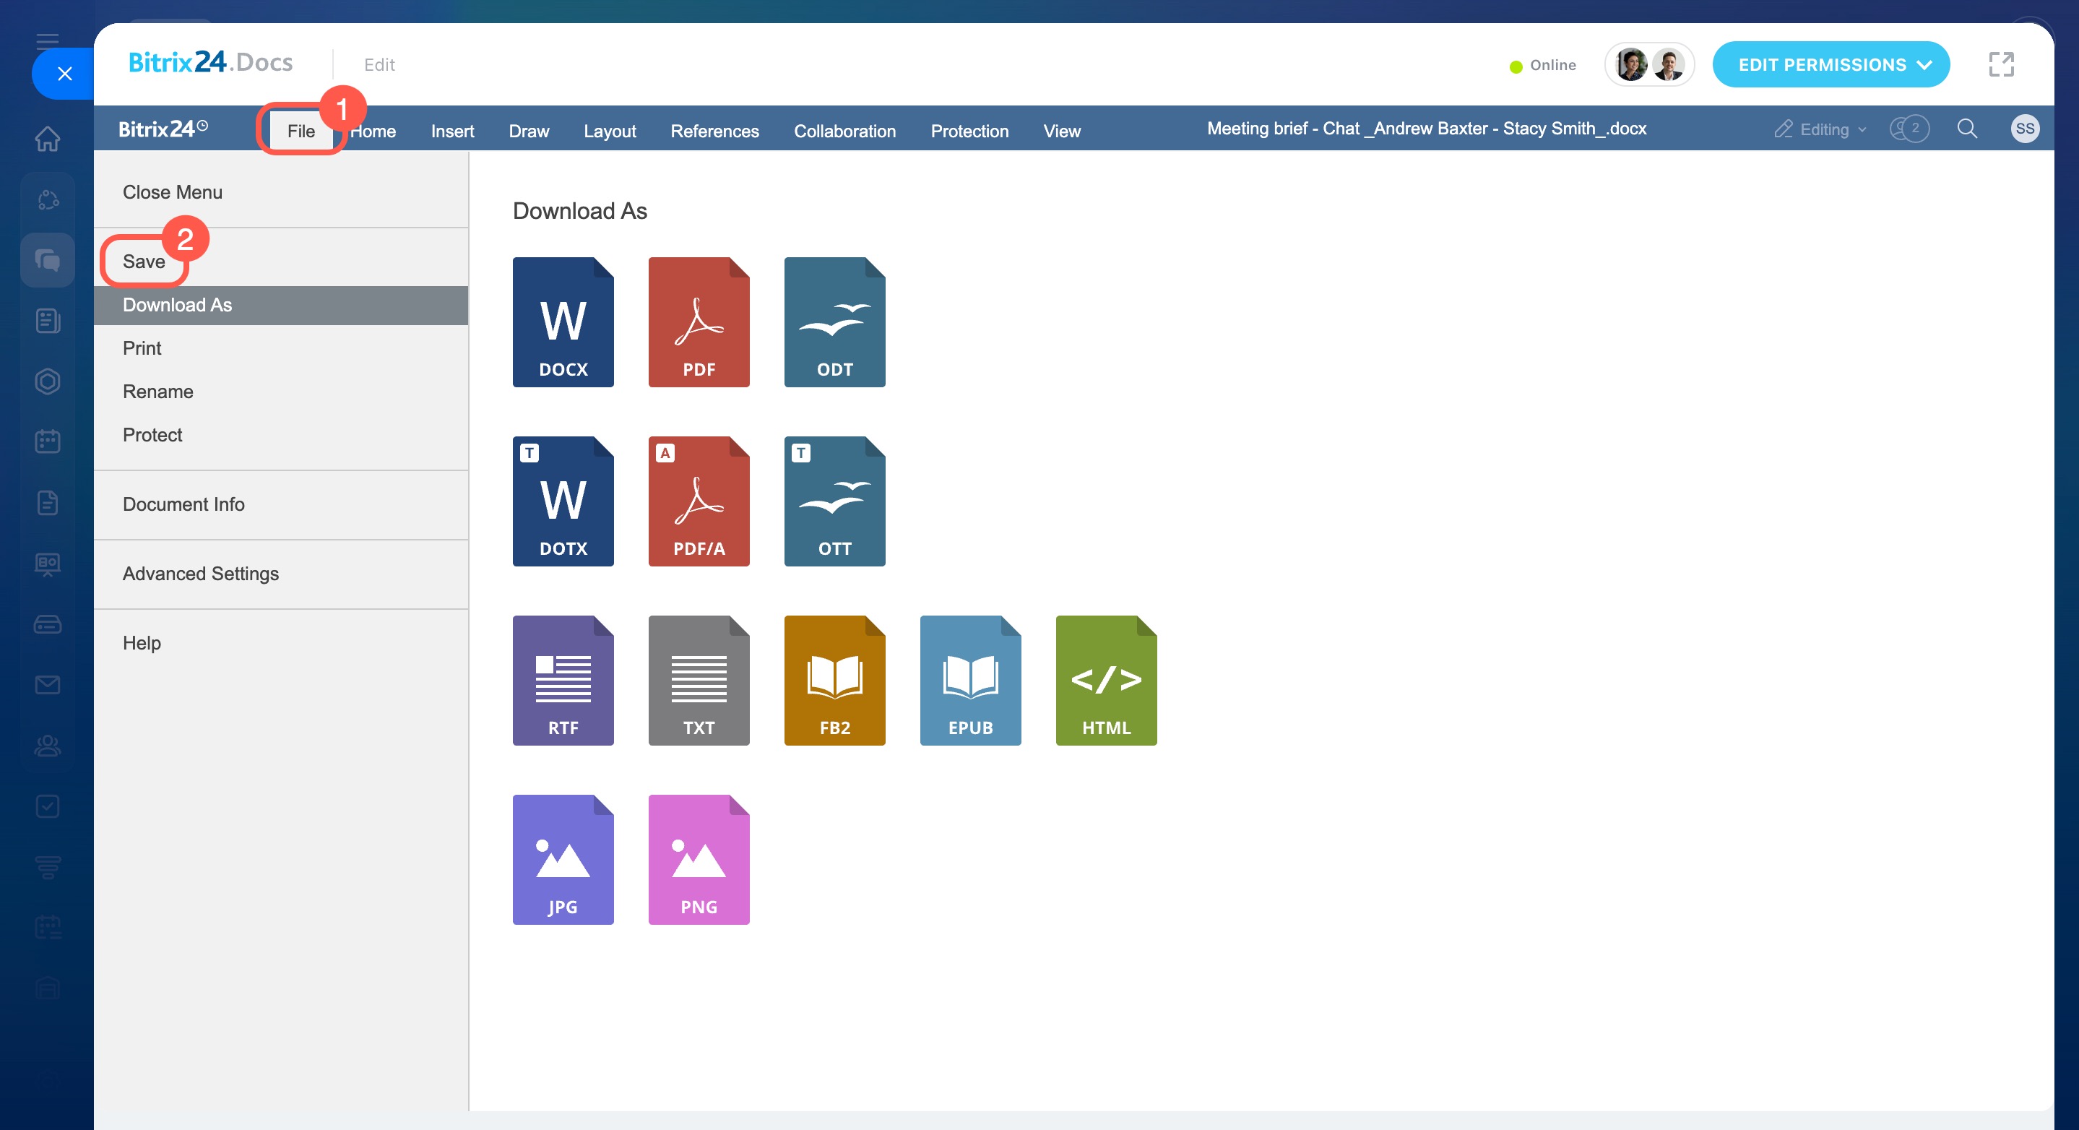Open the co-editing users counter icon

[1909, 129]
